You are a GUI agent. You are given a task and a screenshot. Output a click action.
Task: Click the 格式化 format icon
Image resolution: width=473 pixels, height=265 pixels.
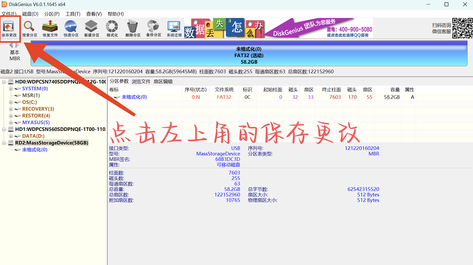tap(112, 29)
